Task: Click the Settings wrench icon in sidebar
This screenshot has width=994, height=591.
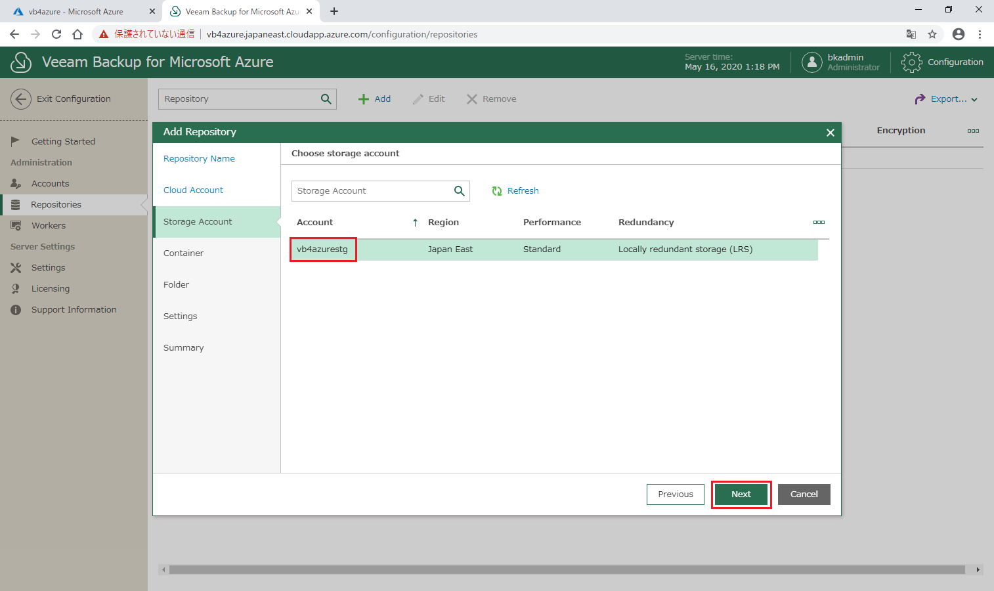Action: pos(16,268)
